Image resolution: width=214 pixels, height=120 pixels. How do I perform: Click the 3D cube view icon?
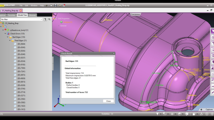tap(179, 114)
